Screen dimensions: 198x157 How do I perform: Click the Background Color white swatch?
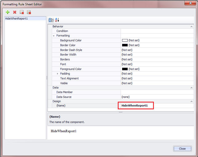click(125, 41)
